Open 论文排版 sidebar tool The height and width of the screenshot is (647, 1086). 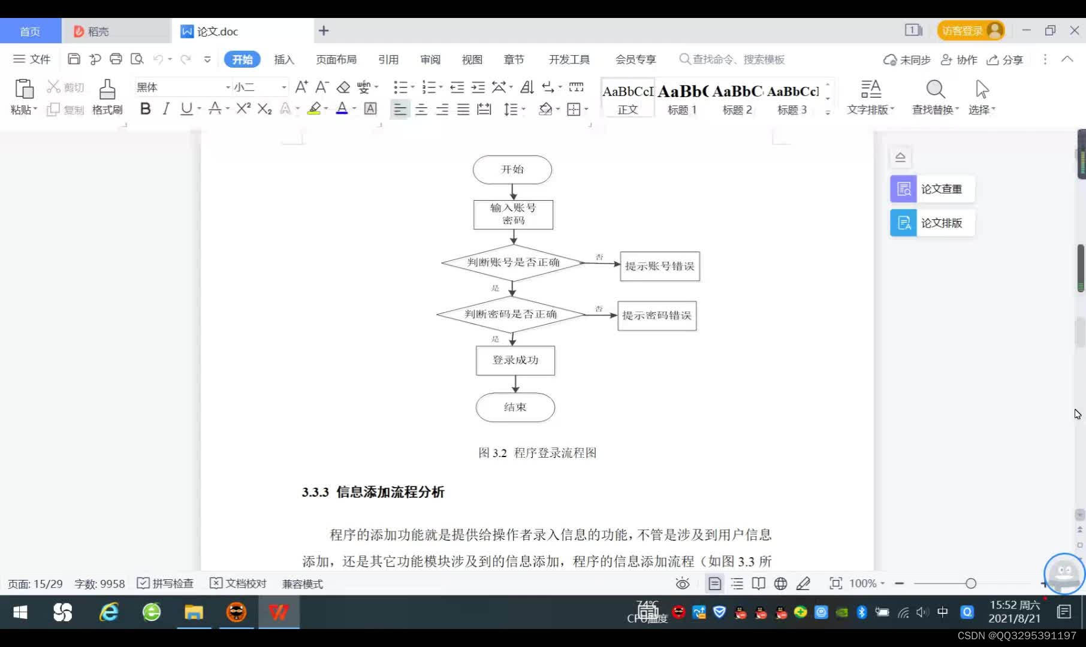pyautogui.click(x=932, y=223)
